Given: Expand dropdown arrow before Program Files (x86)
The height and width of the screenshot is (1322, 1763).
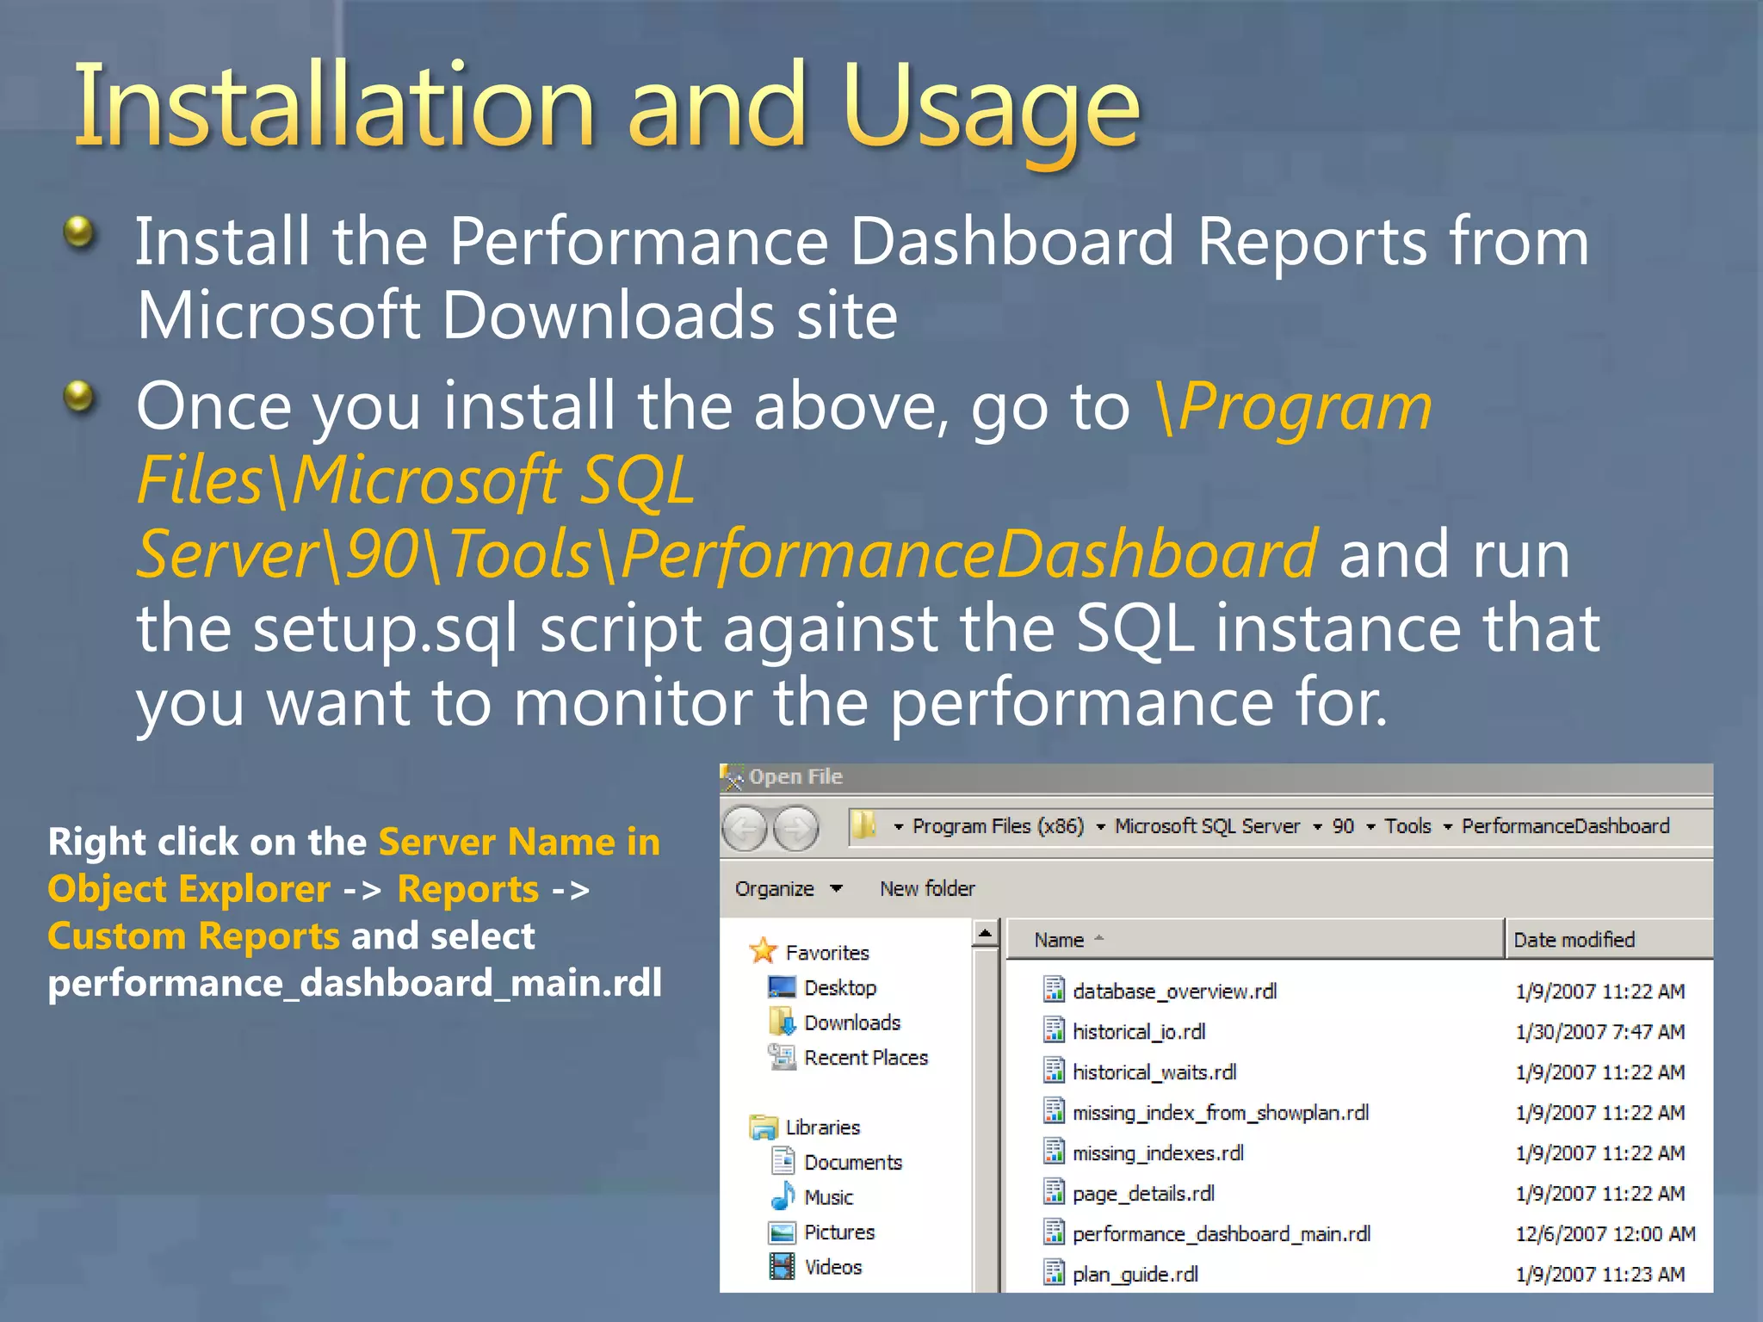Looking at the screenshot, I should pos(899,827).
